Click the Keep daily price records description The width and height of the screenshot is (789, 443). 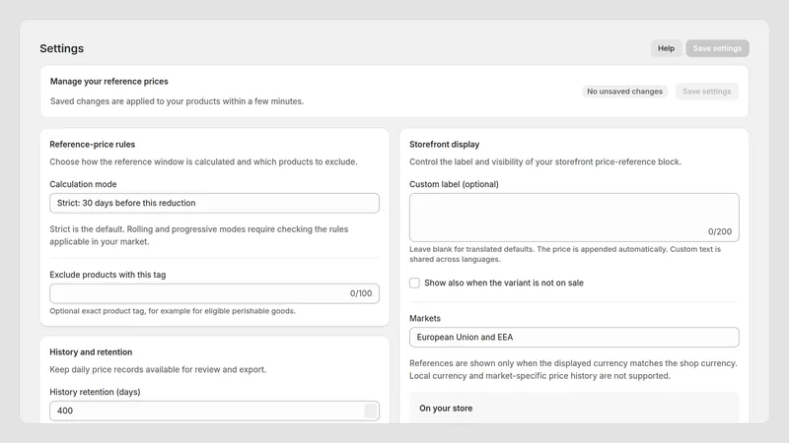tap(158, 369)
